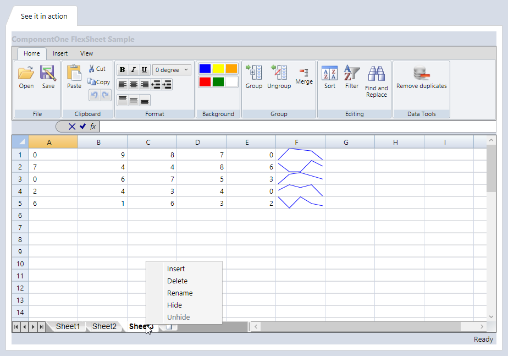Screen dimensions: 508x356
Task: Align cell content to bottom
Action: click(x=145, y=100)
